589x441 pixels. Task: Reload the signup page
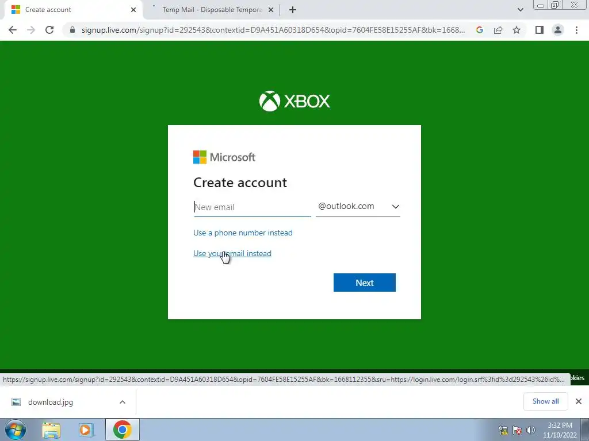coord(49,30)
